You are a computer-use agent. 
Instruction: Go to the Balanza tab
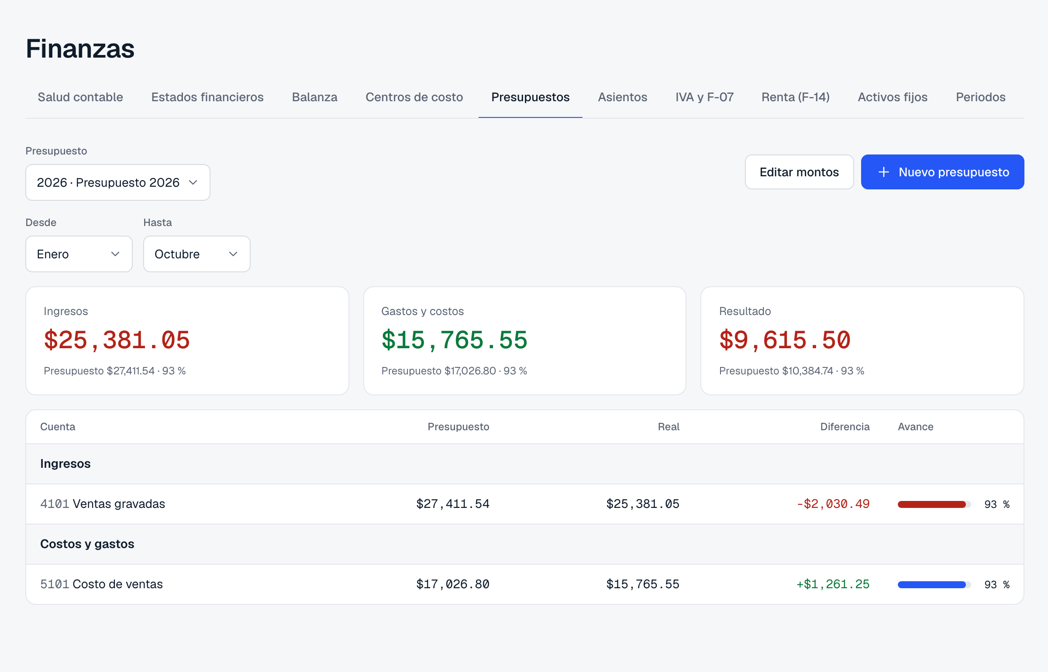[x=314, y=97]
